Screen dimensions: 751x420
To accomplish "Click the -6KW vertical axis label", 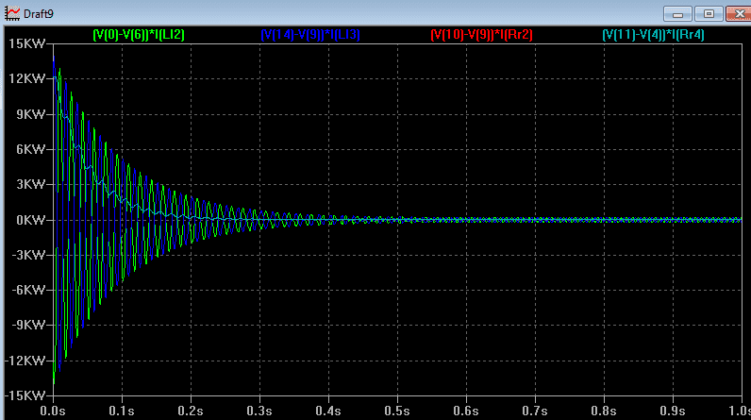I will [x=28, y=290].
